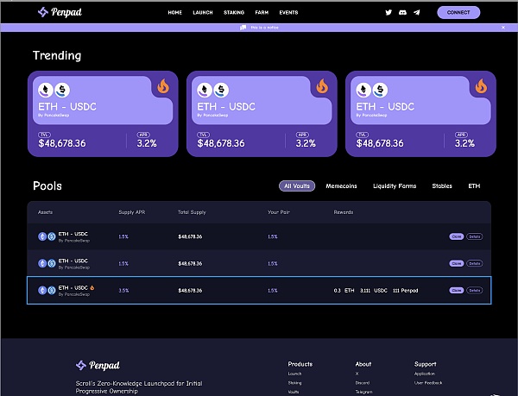
Task: Open the Staking menu item
Action: click(x=233, y=13)
